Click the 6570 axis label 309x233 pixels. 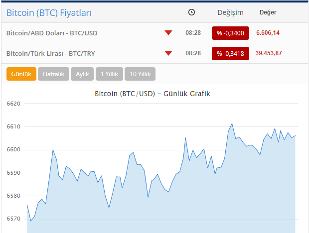coord(13,219)
